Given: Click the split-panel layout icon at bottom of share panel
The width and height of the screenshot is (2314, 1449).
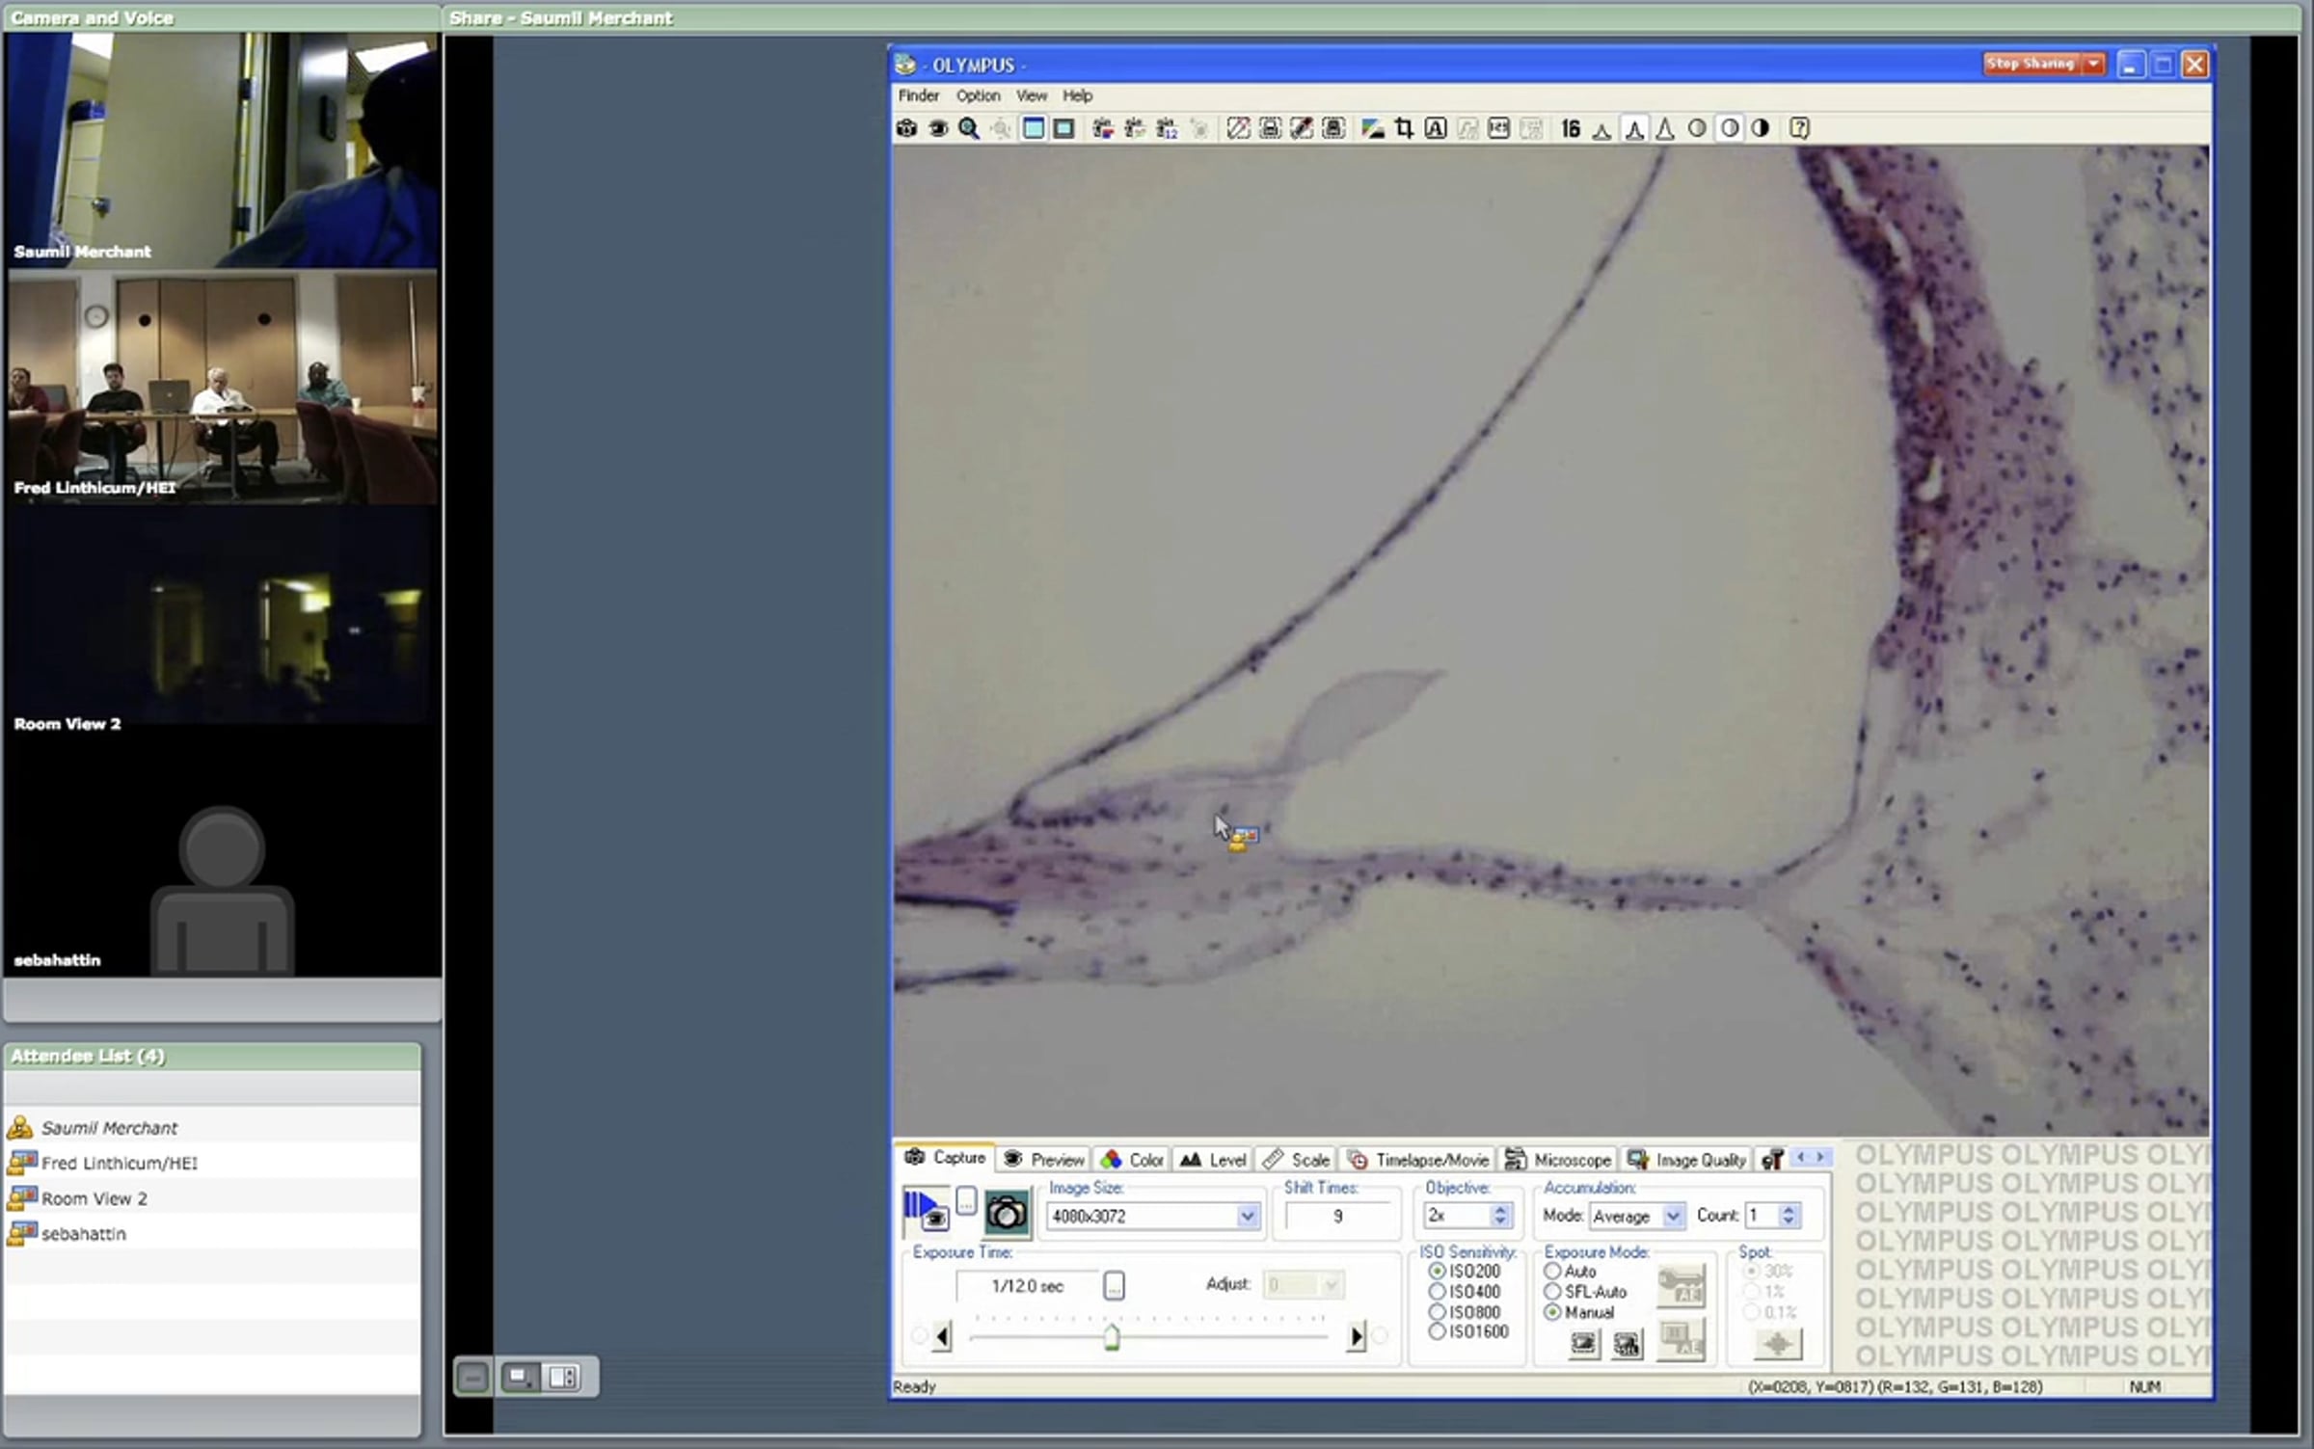Looking at the screenshot, I should point(563,1377).
